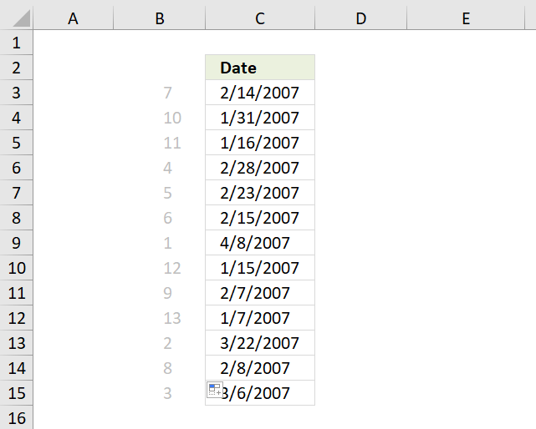Viewport: 536px width, 429px height.
Task: Select cell containing 4/8/2007
Action: click(260, 243)
